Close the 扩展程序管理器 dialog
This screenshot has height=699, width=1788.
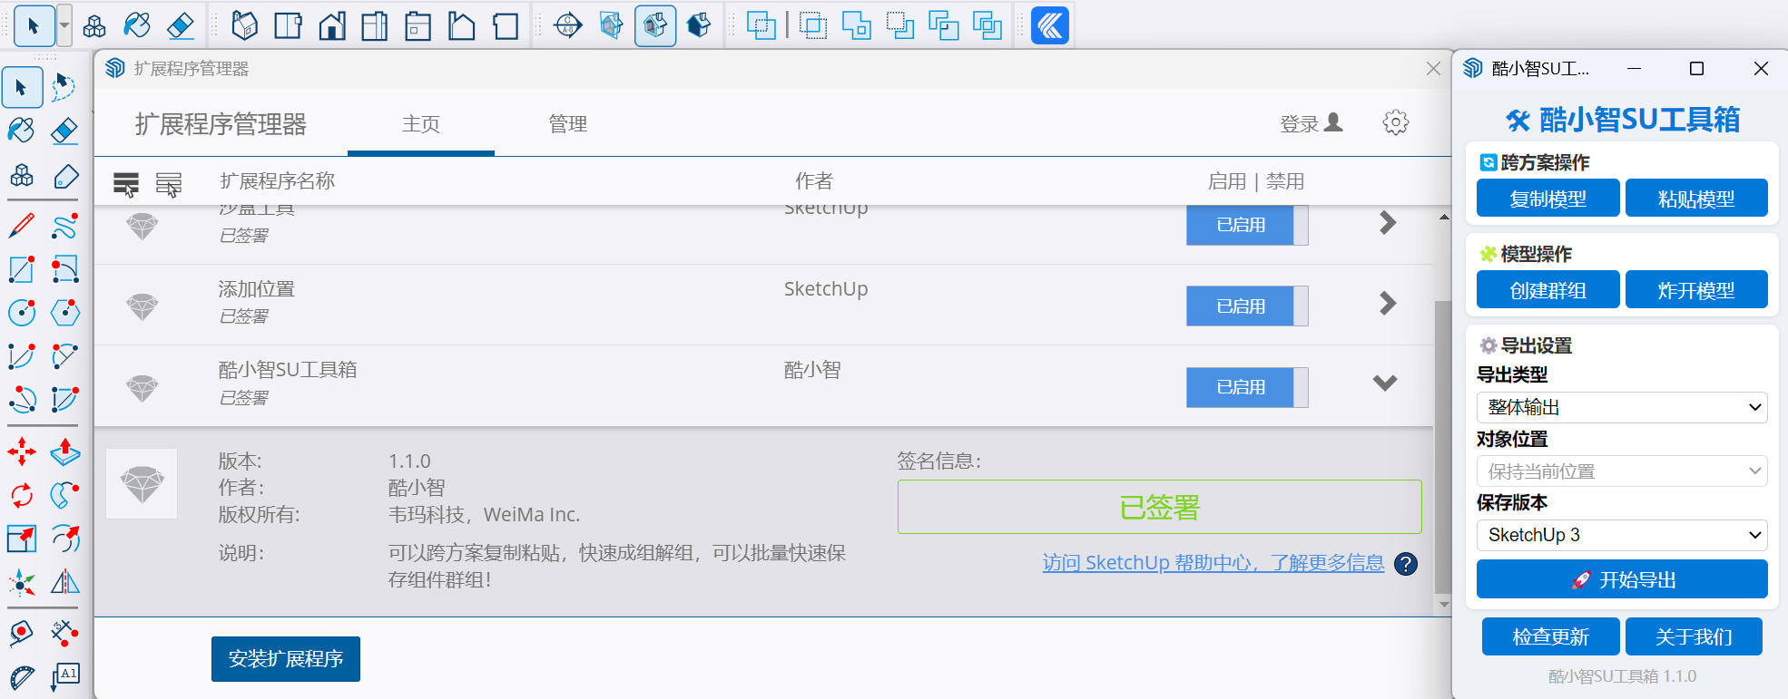tap(1433, 69)
